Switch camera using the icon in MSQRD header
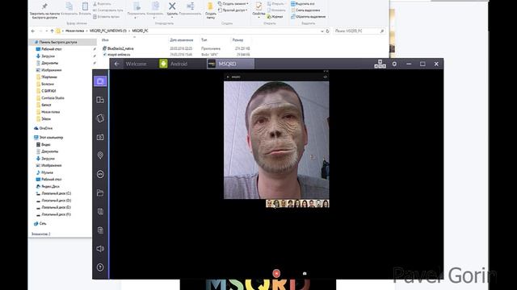This screenshot has width=517, height=290. pos(325,77)
